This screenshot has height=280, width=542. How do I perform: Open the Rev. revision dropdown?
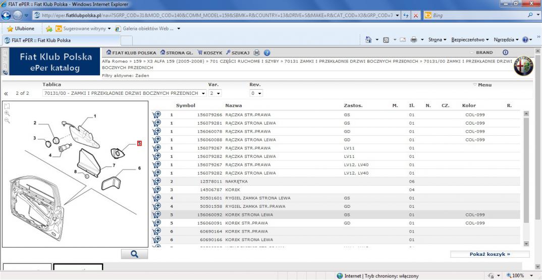click(x=259, y=93)
